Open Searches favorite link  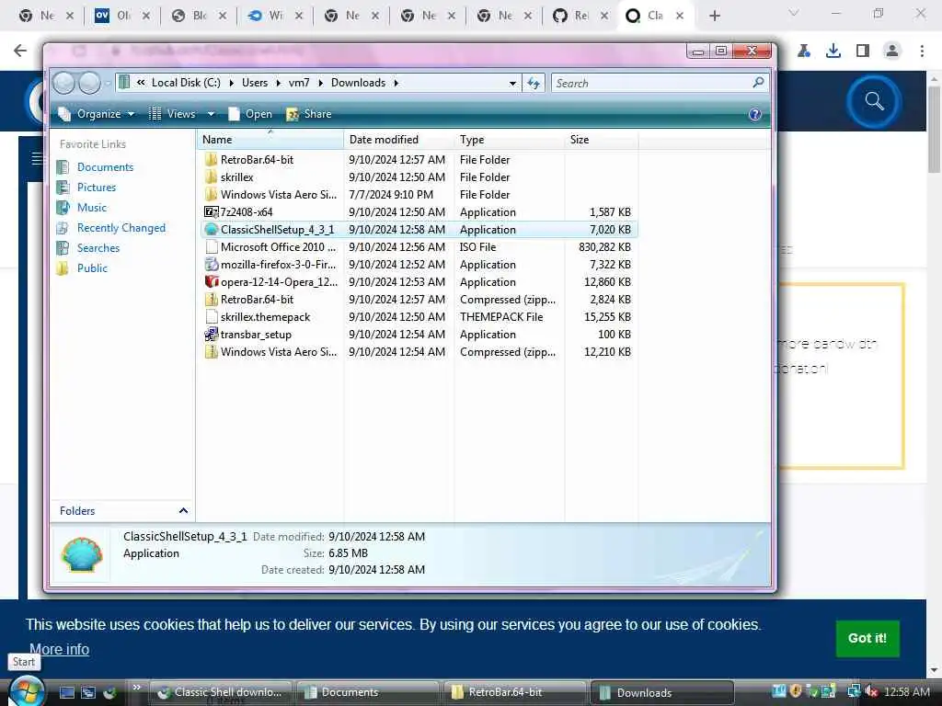pyautogui.click(x=98, y=248)
